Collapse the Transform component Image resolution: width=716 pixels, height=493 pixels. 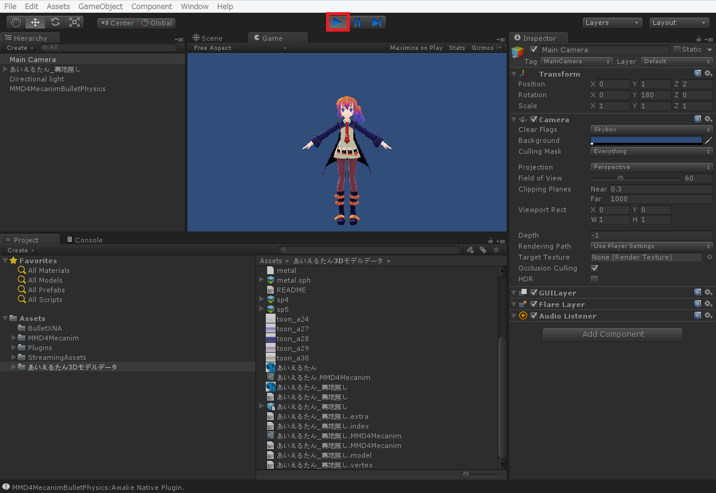click(x=514, y=74)
